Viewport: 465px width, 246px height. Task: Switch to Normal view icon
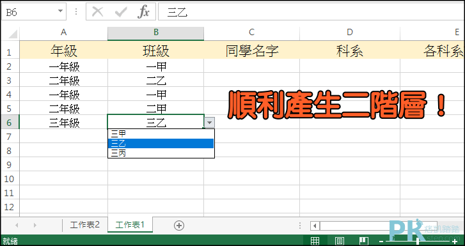(x=315, y=241)
